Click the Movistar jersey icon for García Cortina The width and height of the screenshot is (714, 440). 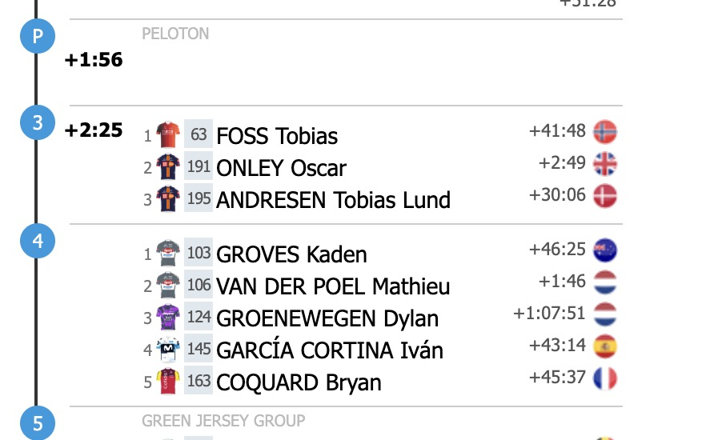pyautogui.click(x=168, y=349)
